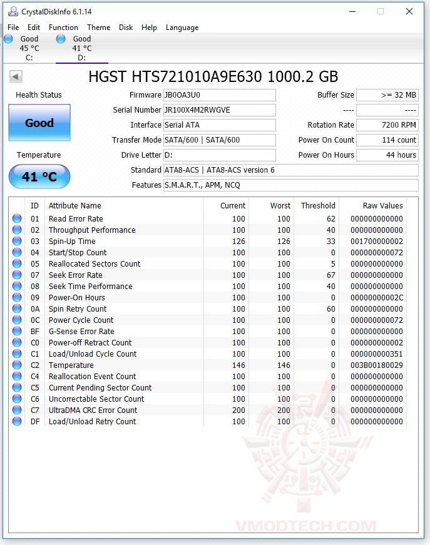Click the status orb for Uncorrectable Sector Count

[17, 399]
